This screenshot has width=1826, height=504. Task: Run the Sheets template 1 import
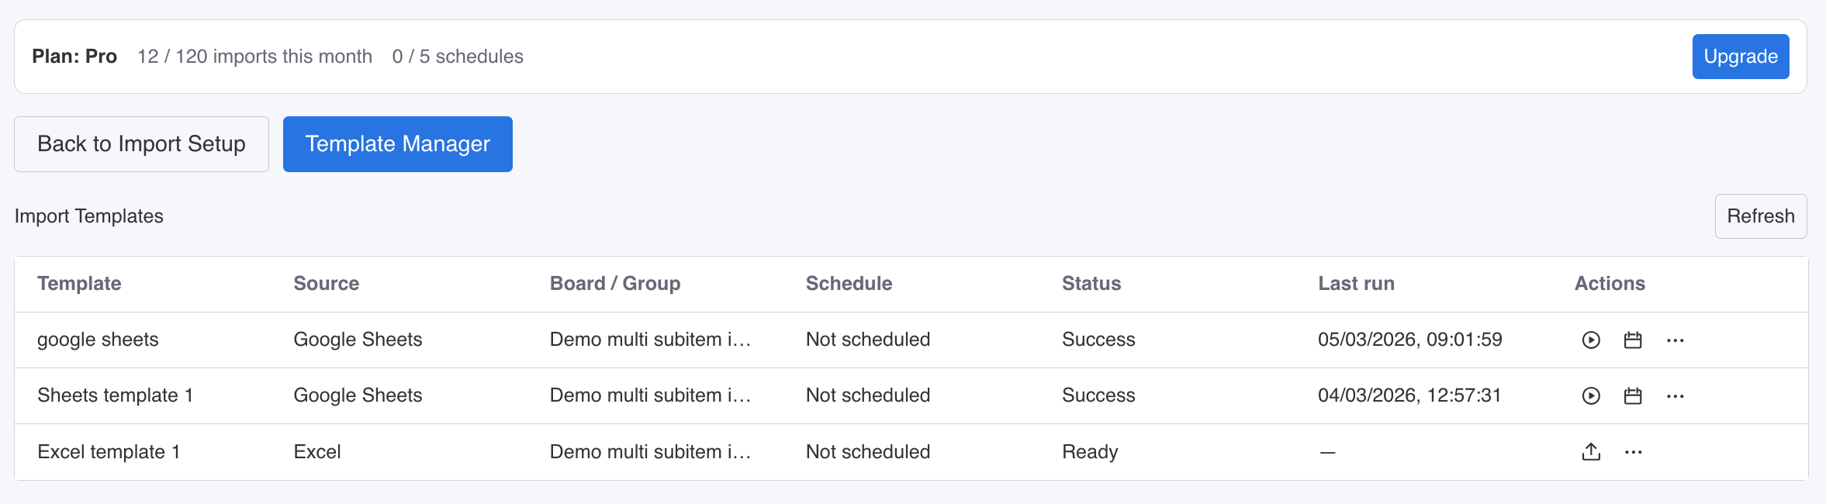click(x=1591, y=396)
